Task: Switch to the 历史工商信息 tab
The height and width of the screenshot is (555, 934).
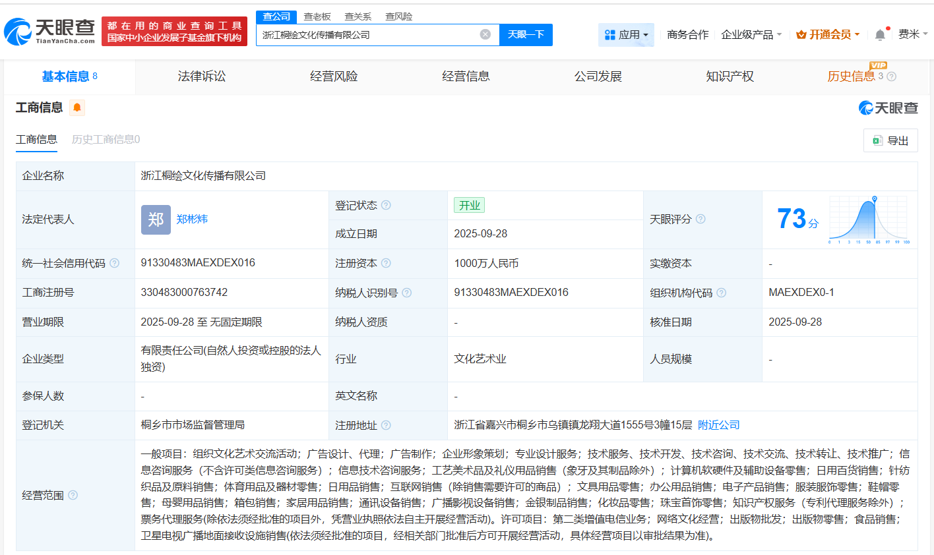Action: (x=104, y=140)
